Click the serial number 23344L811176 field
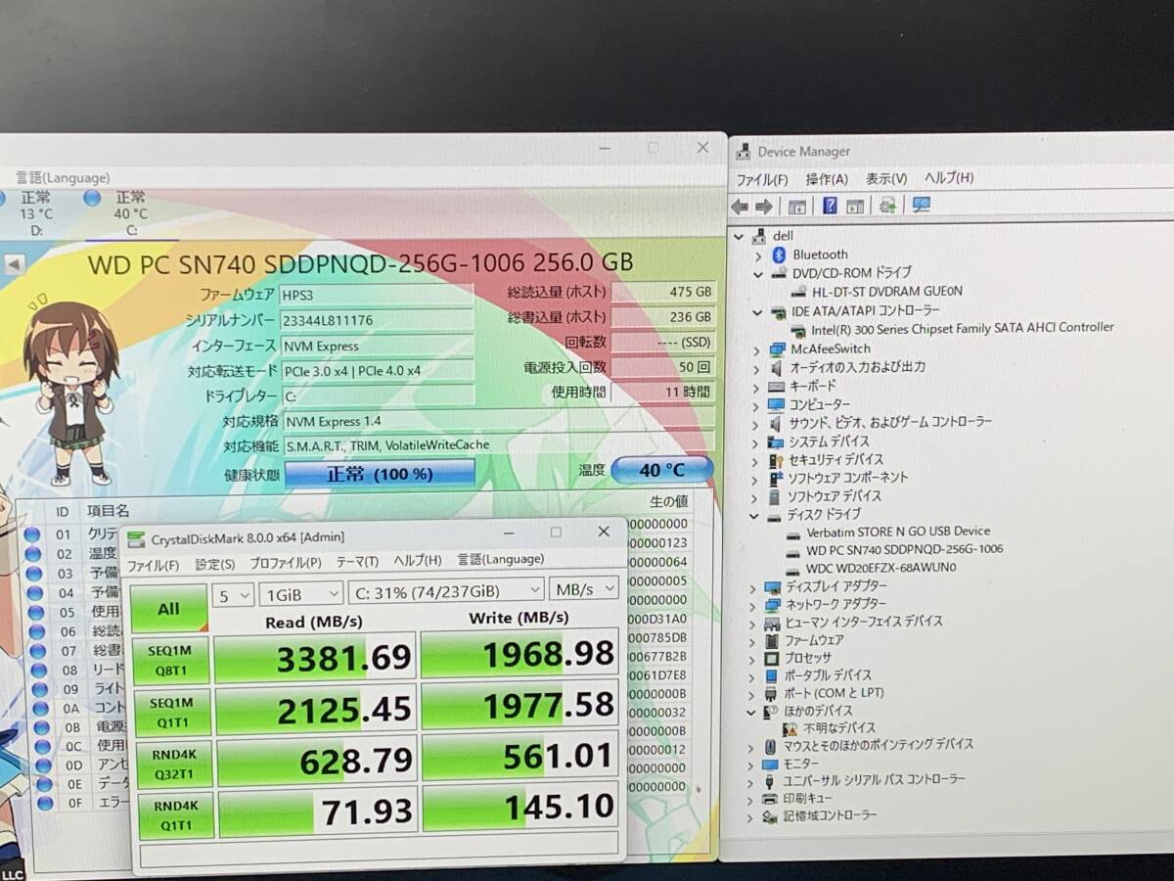1174x881 pixels. click(377, 320)
